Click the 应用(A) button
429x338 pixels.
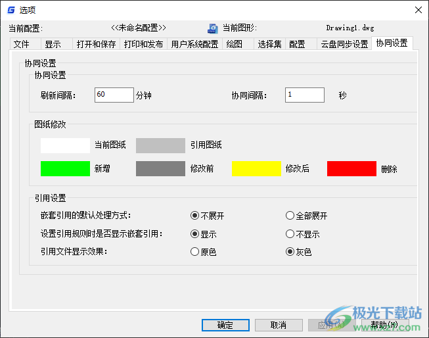pyautogui.click(x=332, y=325)
